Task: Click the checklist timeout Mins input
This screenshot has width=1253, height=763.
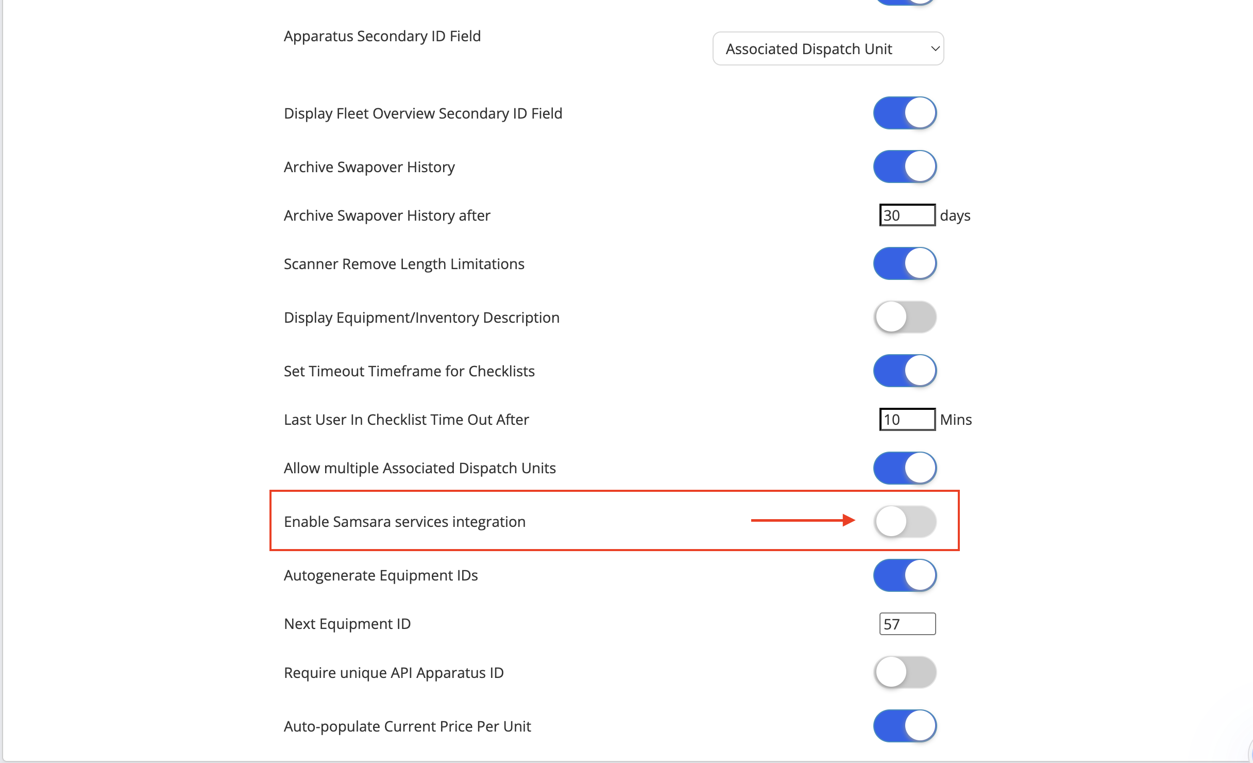Action: [x=907, y=419]
